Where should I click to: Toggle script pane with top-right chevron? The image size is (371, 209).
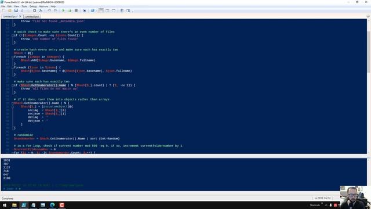pos(368,16)
